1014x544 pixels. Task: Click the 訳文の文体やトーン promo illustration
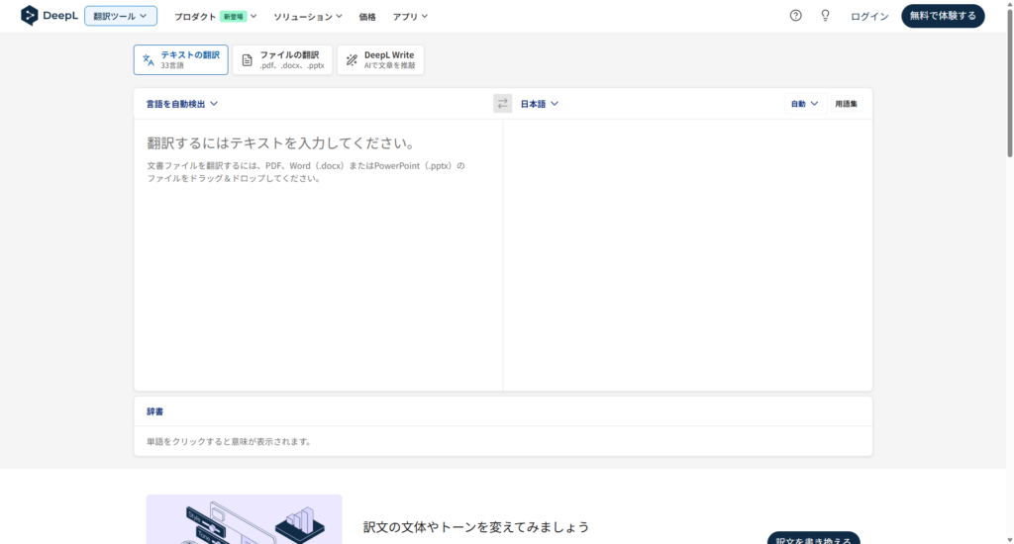tap(244, 519)
